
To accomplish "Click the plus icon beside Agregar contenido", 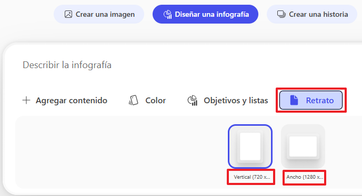I will pyautogui.click(x=26, y=100).
